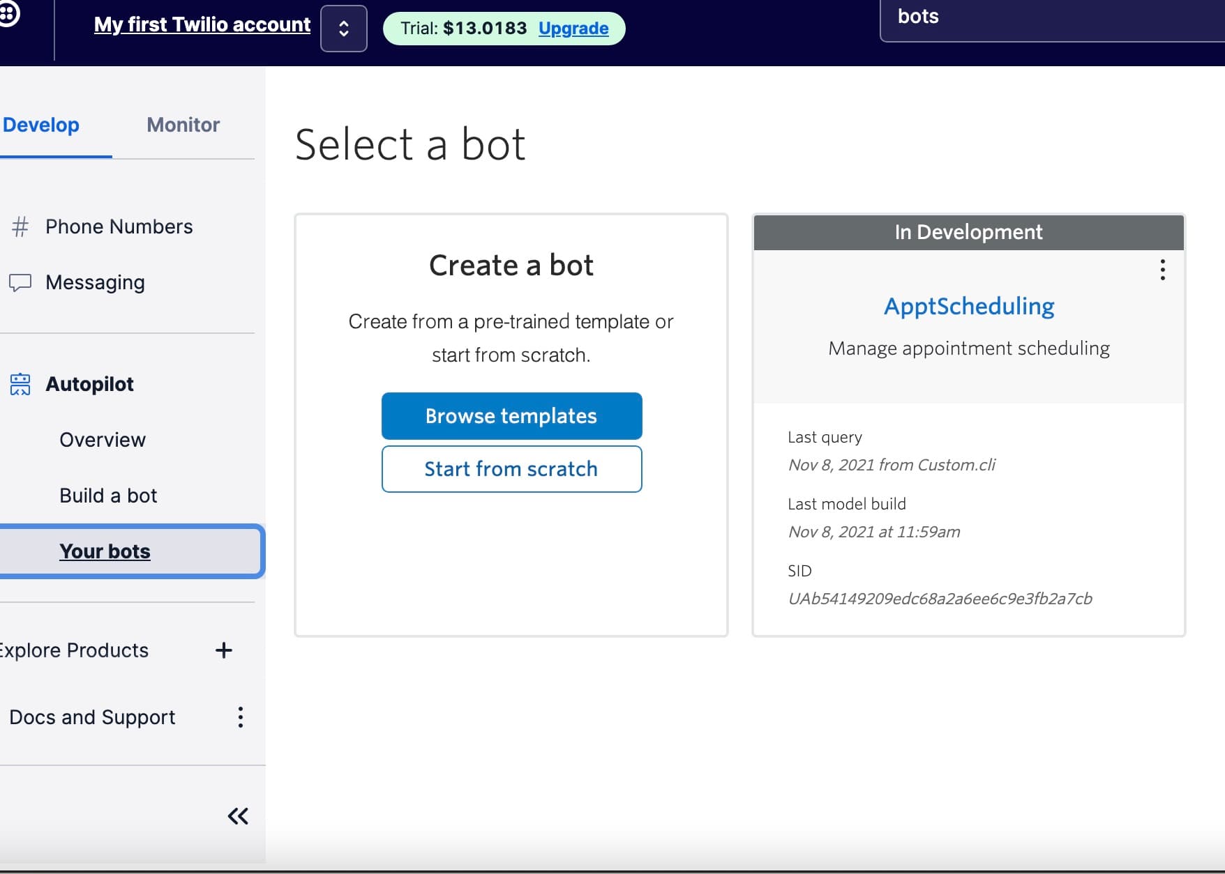
Task: Collapse the sidebar with double chevron
Action: (238, 816)
